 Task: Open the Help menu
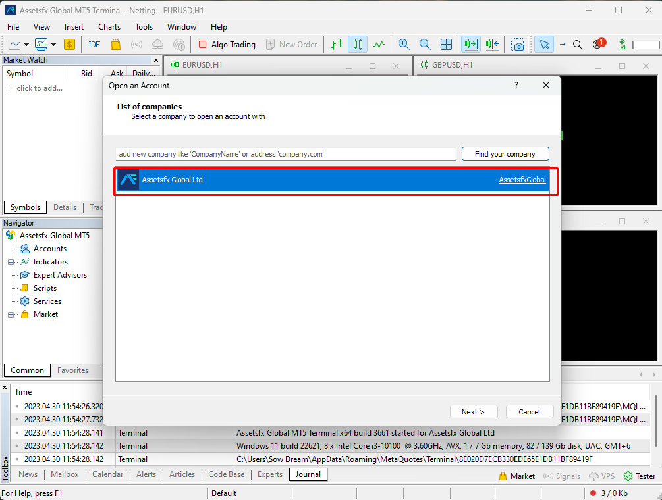pyautogui.click(x=219, y=26)
